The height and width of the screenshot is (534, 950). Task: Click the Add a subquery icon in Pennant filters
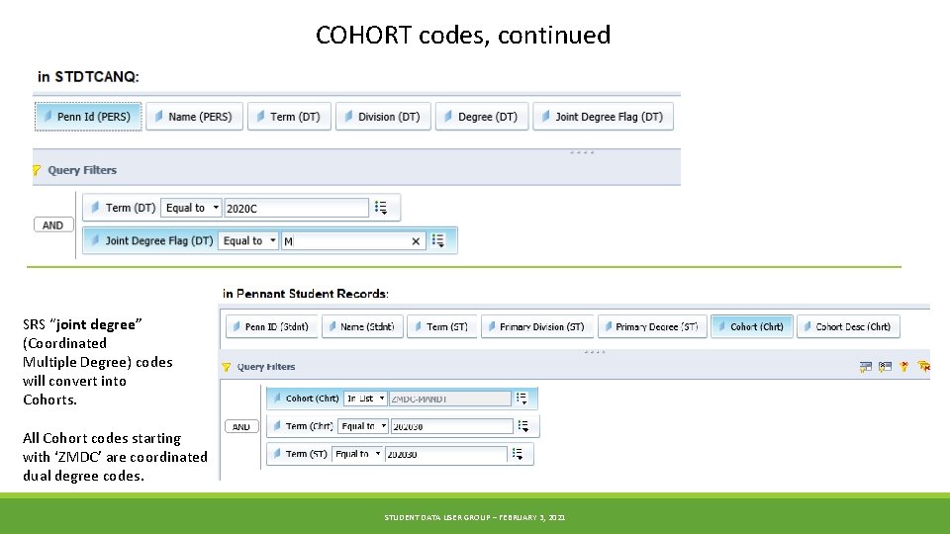tap(865, 366)
